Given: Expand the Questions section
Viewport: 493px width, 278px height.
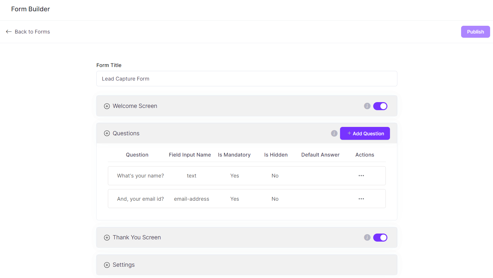Looking at the screenshot, I should point(107,133).
